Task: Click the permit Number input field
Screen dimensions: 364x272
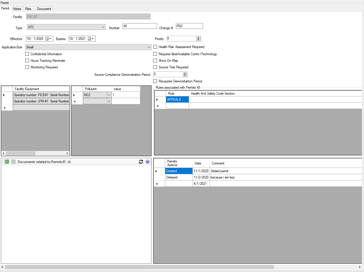Action: tap(139, 26)
